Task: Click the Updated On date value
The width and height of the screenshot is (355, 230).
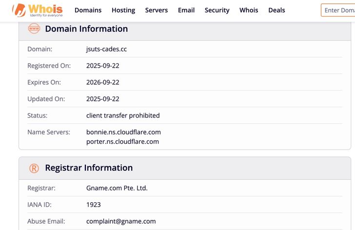Action: (x=103, y=99)
